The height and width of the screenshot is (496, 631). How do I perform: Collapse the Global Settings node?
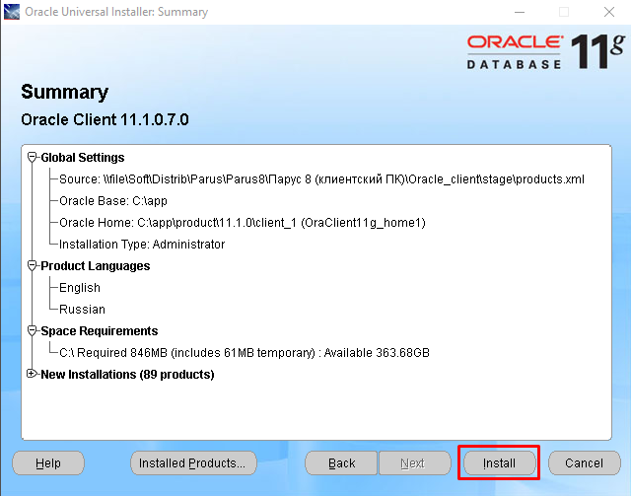click(x=33, y=157)
